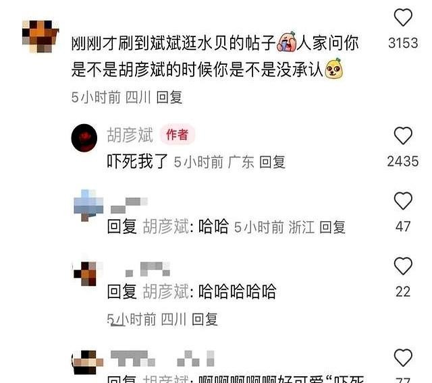Open the avatar beside the 哈哈哈哈哈 reply

(86, 274)
